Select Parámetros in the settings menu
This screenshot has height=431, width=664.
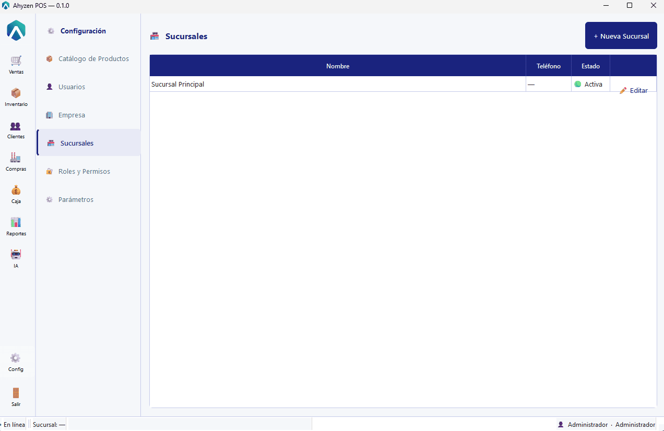pos(88,200)
